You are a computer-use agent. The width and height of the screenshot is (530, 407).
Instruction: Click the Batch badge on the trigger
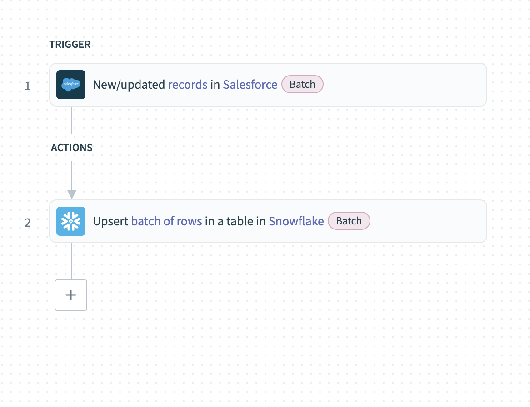pyautogui.click(x=302, y=84)
